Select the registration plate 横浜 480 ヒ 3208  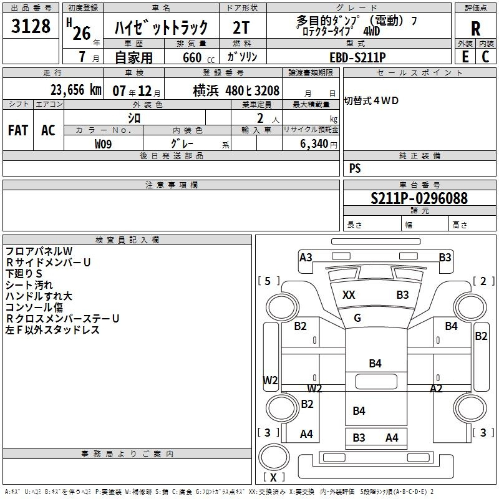tap(236, 90)
